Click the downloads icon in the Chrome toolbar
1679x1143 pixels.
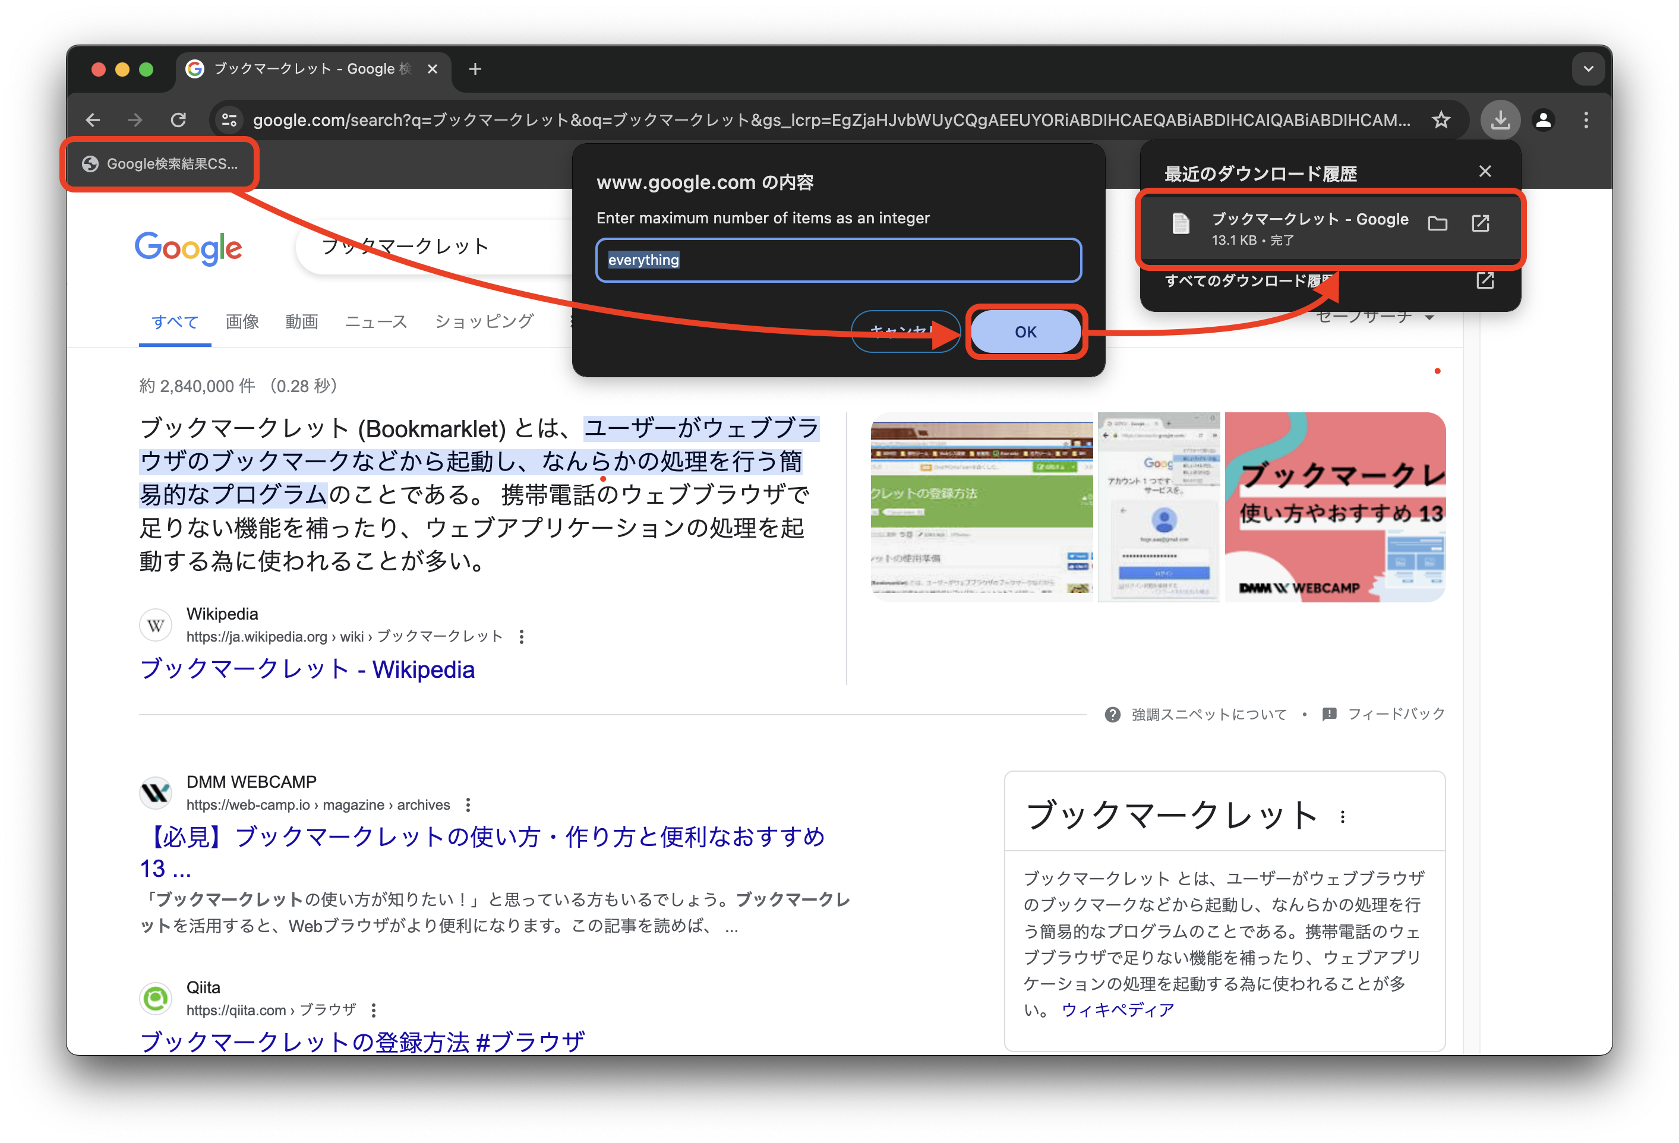(1500, 119)
